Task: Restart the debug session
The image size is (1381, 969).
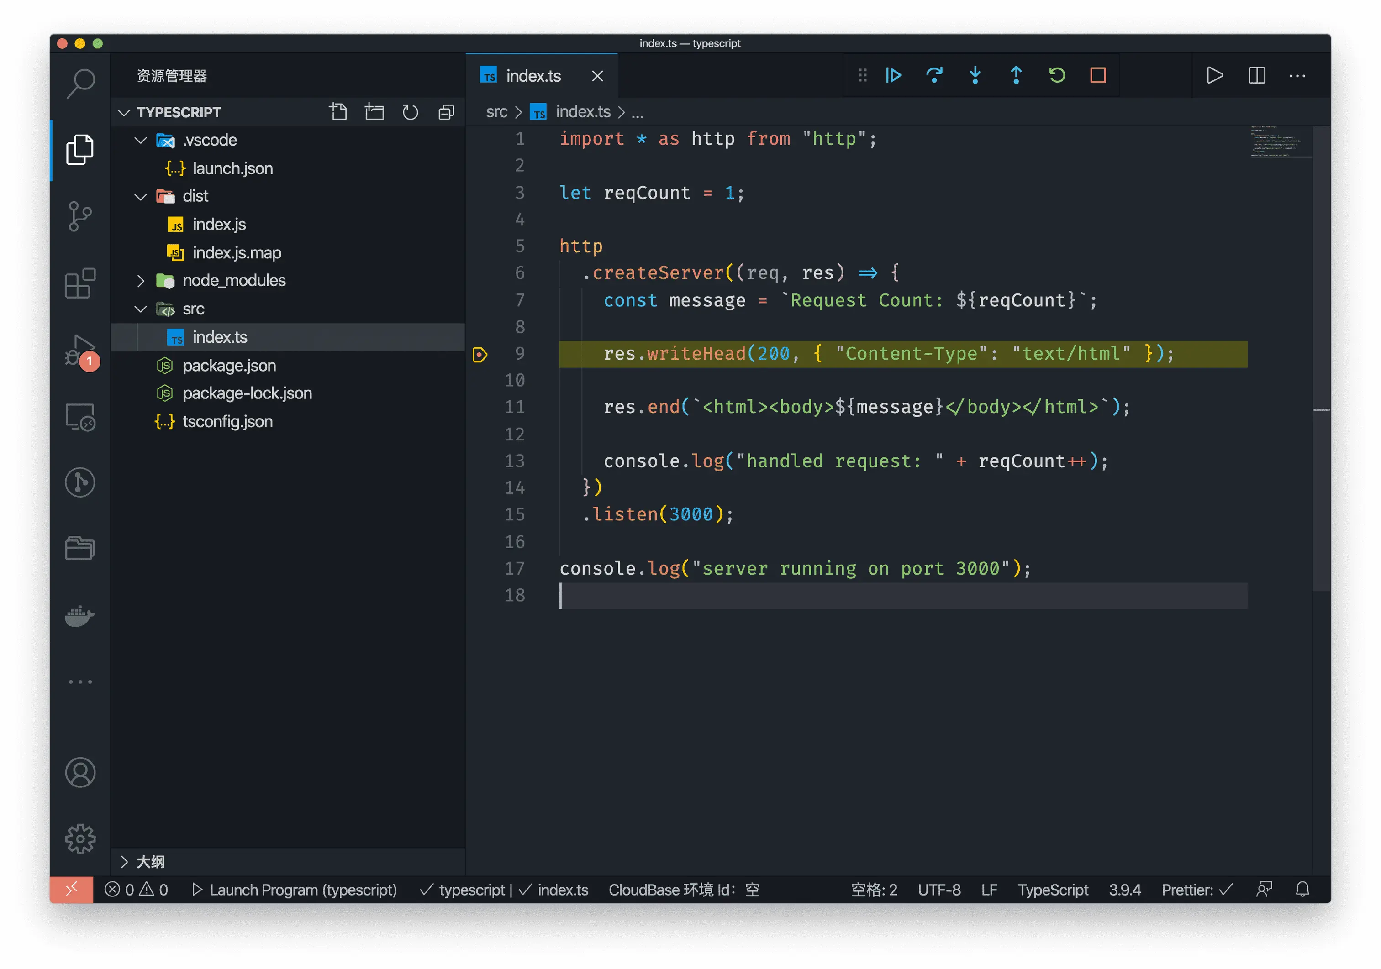Action: [1057, 75]
